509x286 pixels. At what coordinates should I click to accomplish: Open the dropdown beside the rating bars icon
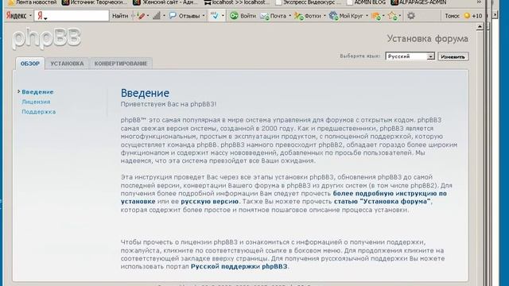(164, 16)
